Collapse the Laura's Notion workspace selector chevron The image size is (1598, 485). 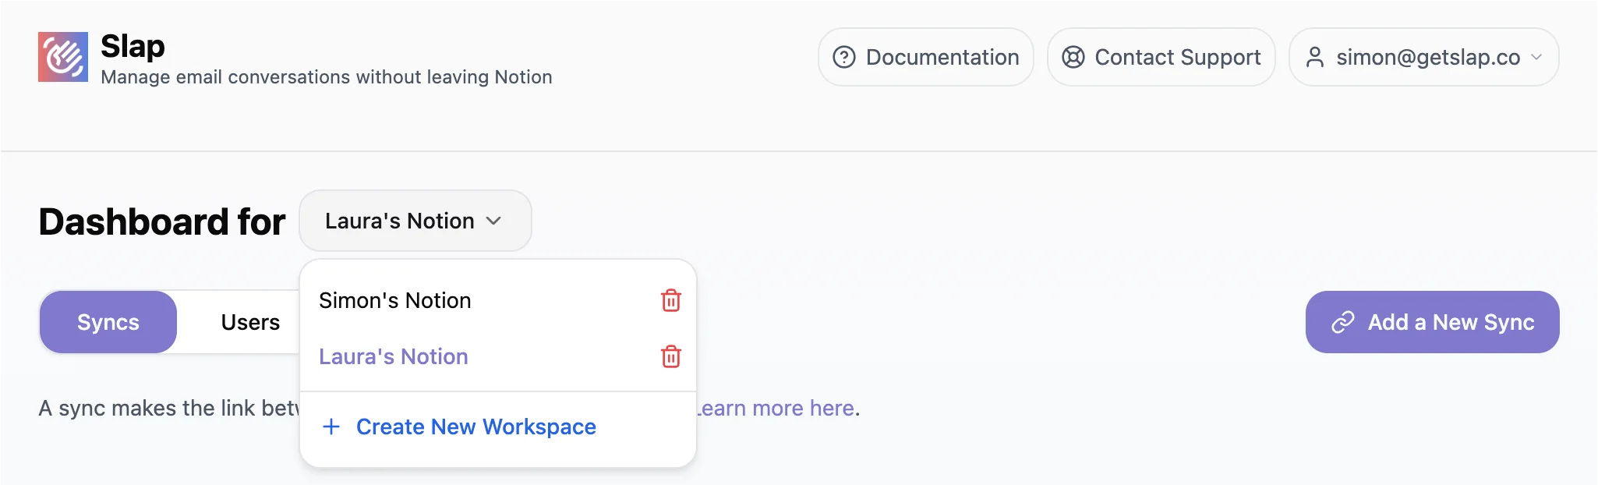tap(493, 221)
